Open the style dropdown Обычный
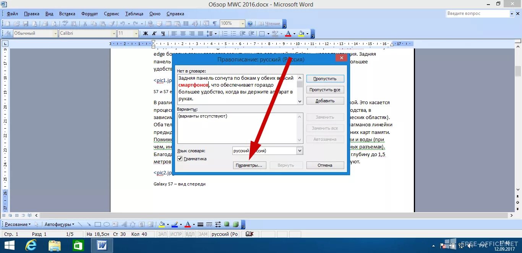 coord(55,33)
